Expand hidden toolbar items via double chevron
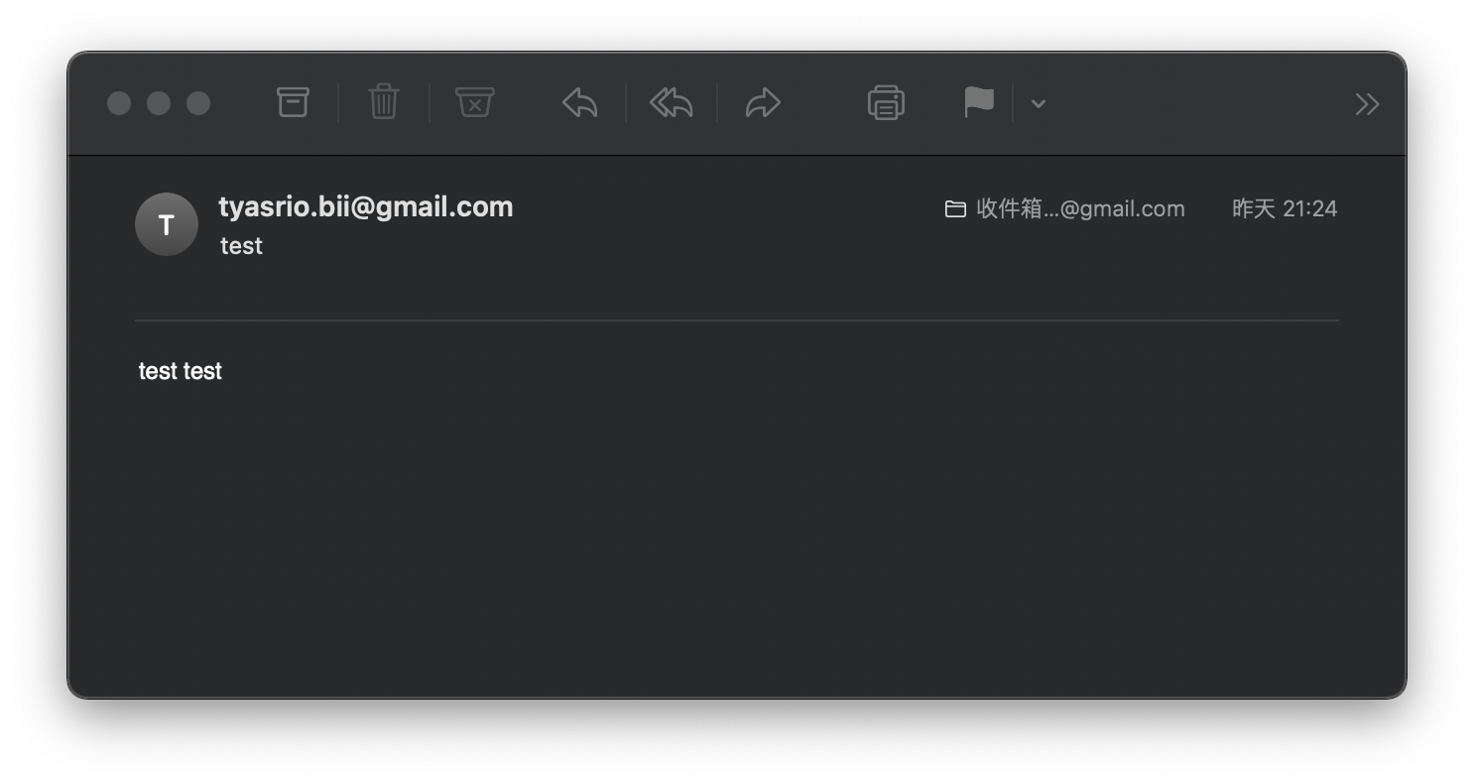The width and height of the screenshot is (1474, 782). 1367,104
